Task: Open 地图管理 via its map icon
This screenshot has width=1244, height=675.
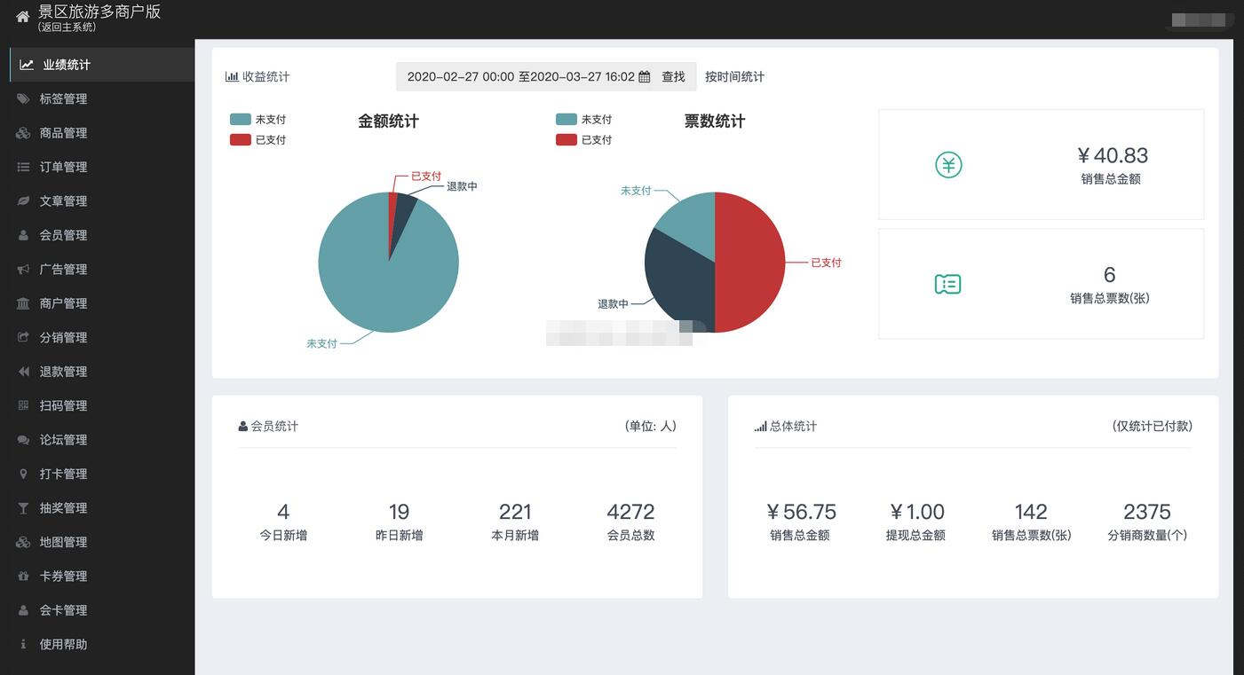Action: click(24, 542)
